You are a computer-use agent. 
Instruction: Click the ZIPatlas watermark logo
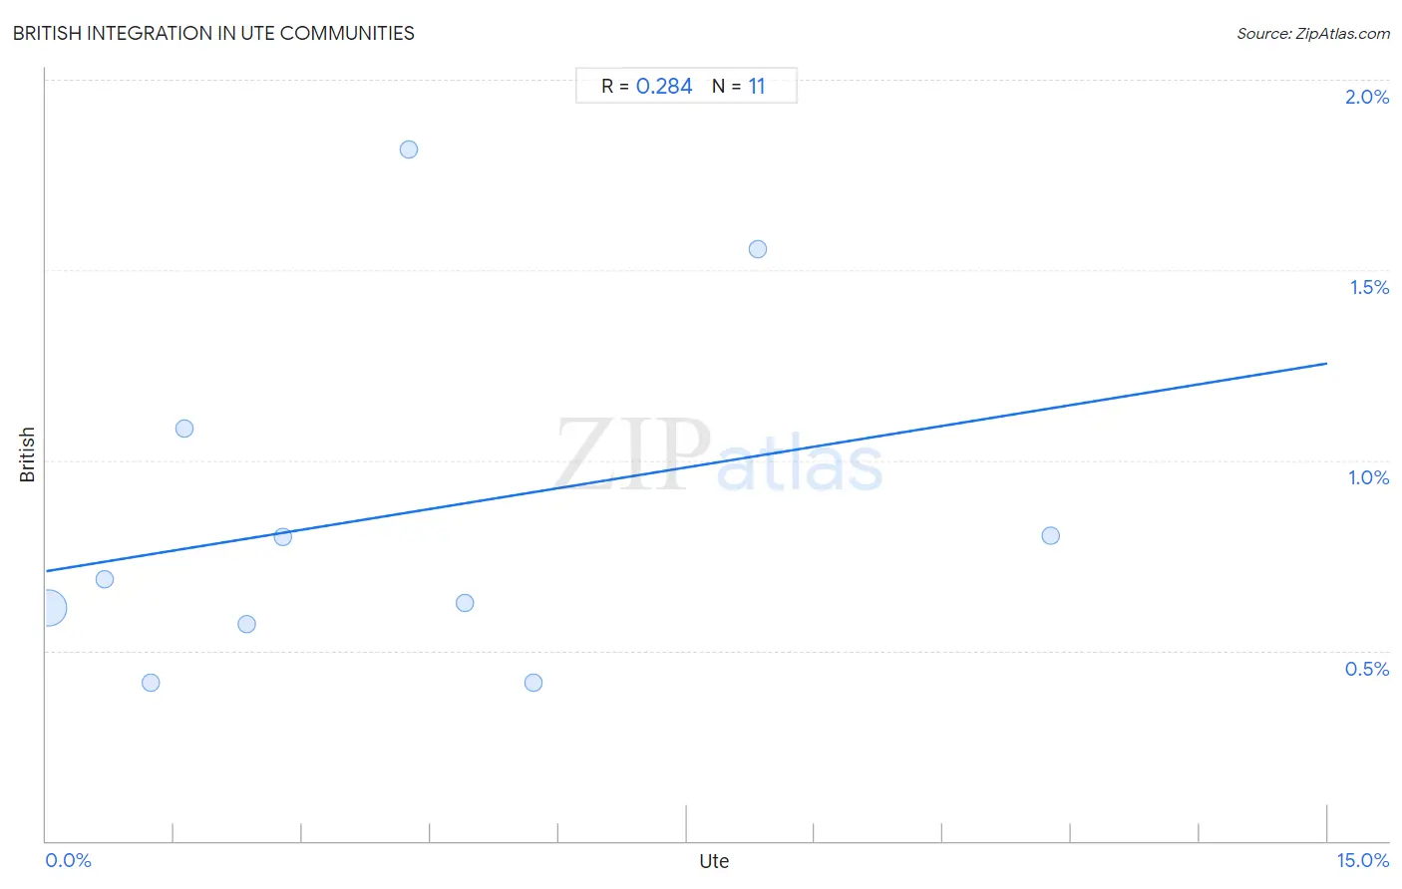click(x=719, y=455)
